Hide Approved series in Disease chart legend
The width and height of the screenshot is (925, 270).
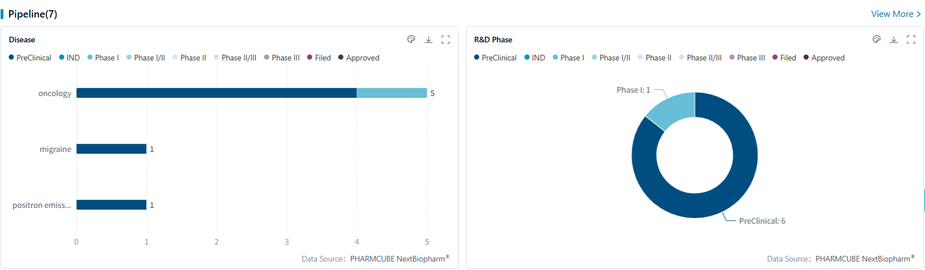point(359,58)
